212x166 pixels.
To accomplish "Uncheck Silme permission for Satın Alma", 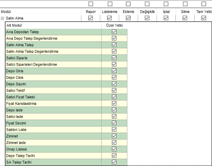I will pyautogui.click(x=185, y=18).
